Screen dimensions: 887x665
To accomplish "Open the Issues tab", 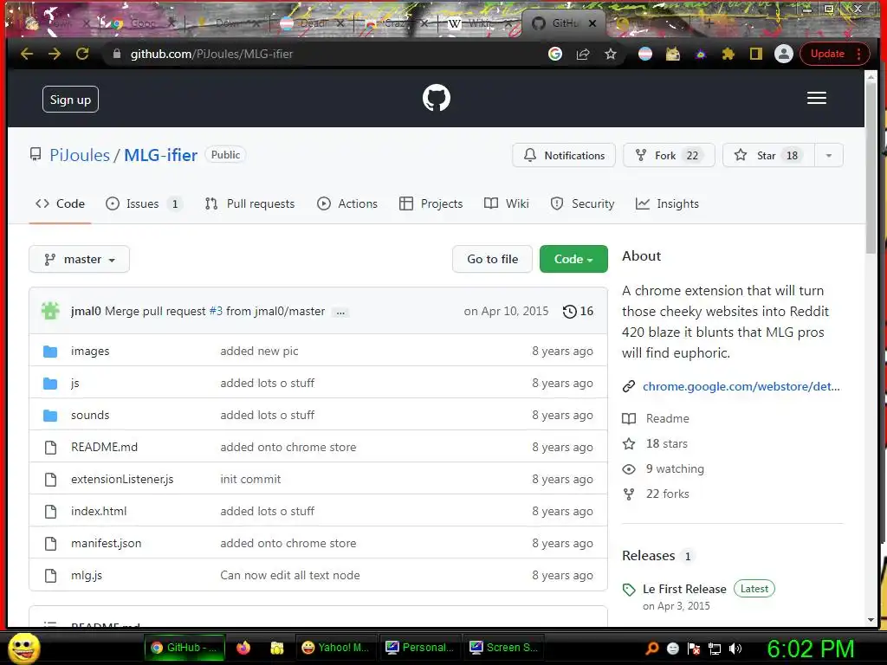I will (144, 203).
